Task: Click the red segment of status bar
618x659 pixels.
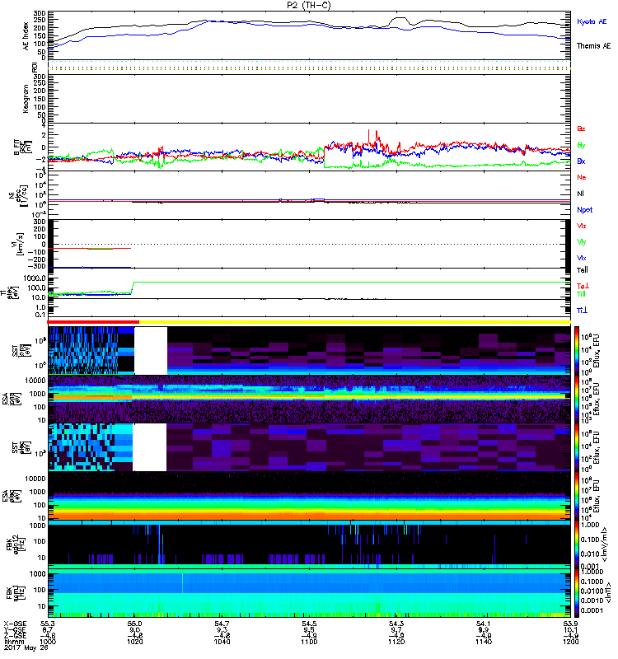Action: click(x=93, y=322)
